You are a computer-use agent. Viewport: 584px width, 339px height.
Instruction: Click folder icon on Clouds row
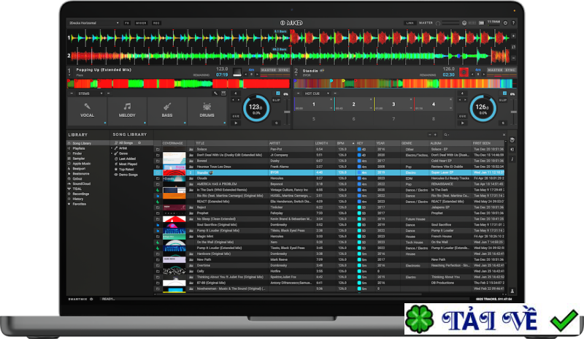click(x=158, y=179)
